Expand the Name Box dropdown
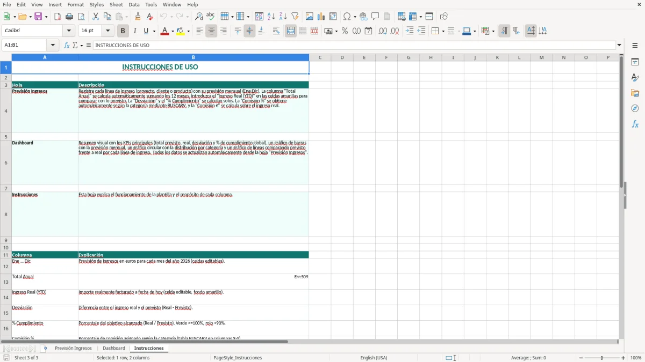 coord(53,45)
